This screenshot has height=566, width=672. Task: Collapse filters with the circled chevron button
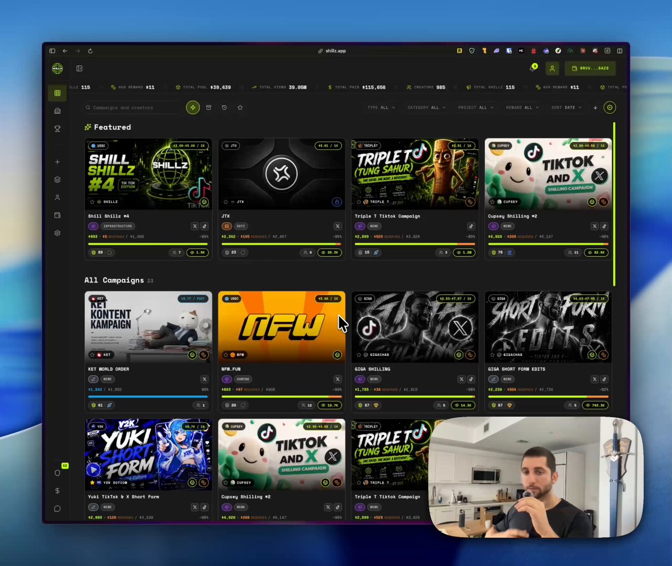click(x=610, y=107)
